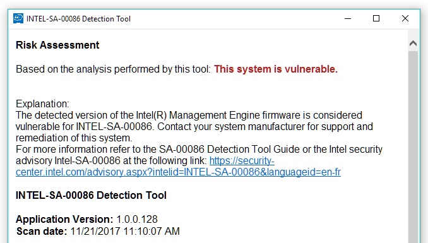The width and height of the screenshot is (428, 243).
Task: Click the bold INTEL-SA-00086 Detection Tool heading
Action: 91,196
